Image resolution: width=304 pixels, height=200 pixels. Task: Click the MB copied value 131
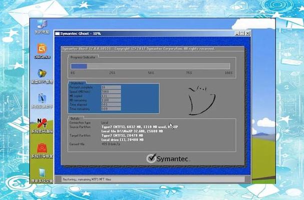point(111,96)
